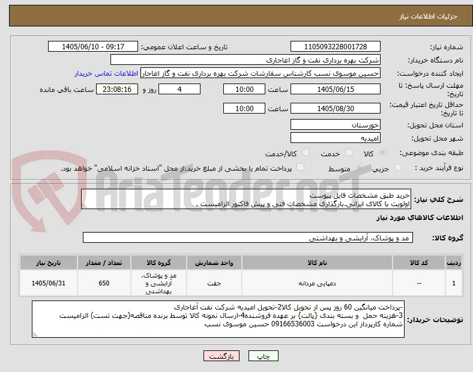Click the price validity date 1405/08/30
The image size is (473, 372).
point(336,108)
